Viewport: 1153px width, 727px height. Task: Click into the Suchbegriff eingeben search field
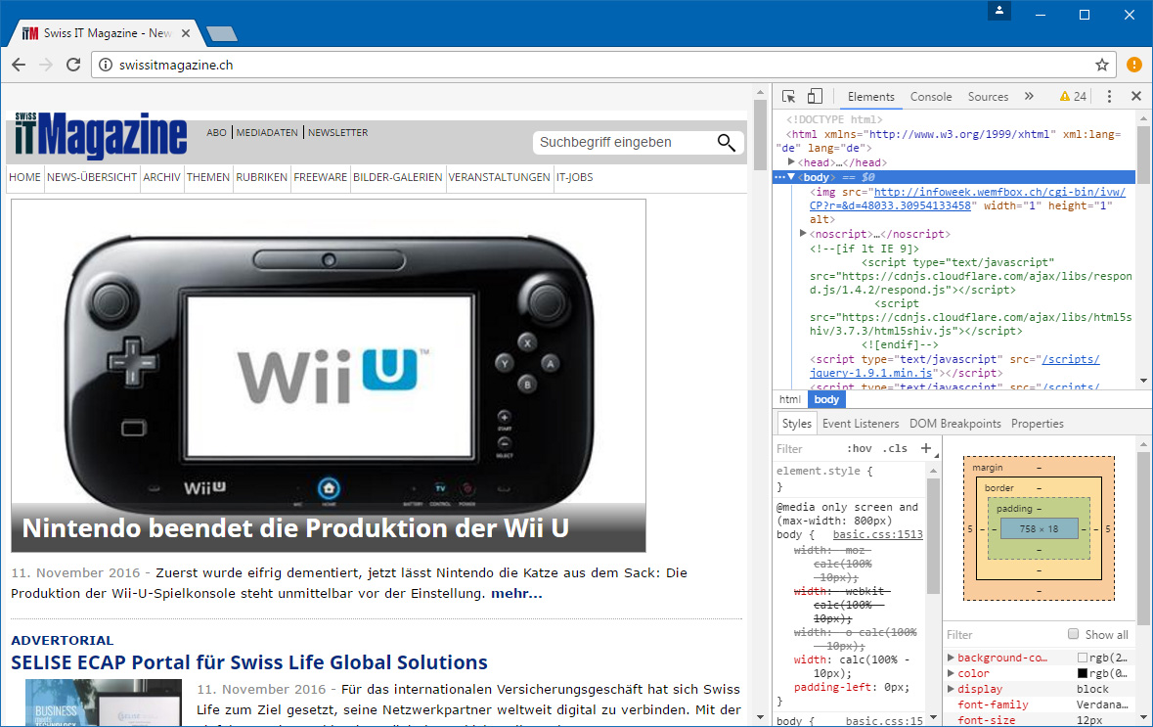tap(622, 142)
